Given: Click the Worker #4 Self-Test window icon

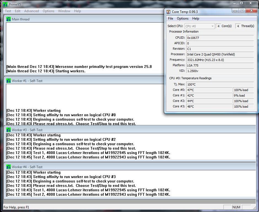Looking at the screenshot, I should pyautogui.click(x=9, y=167).
